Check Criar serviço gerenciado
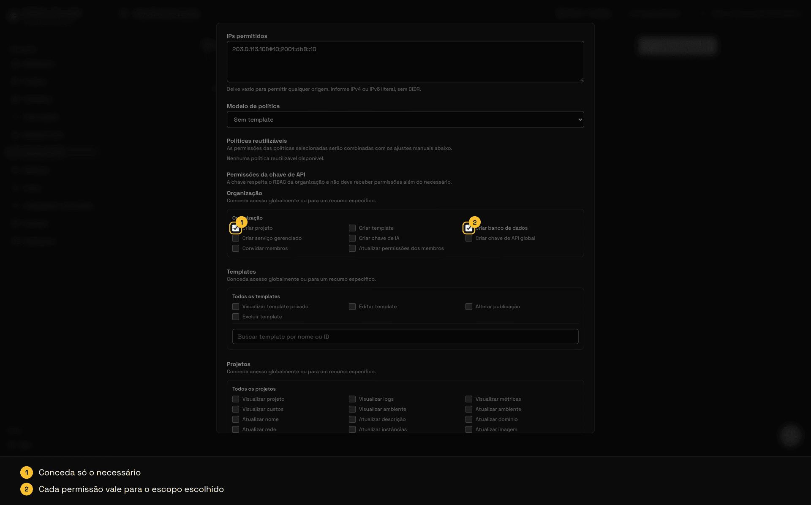811x505 pixels. click(236, 238)
